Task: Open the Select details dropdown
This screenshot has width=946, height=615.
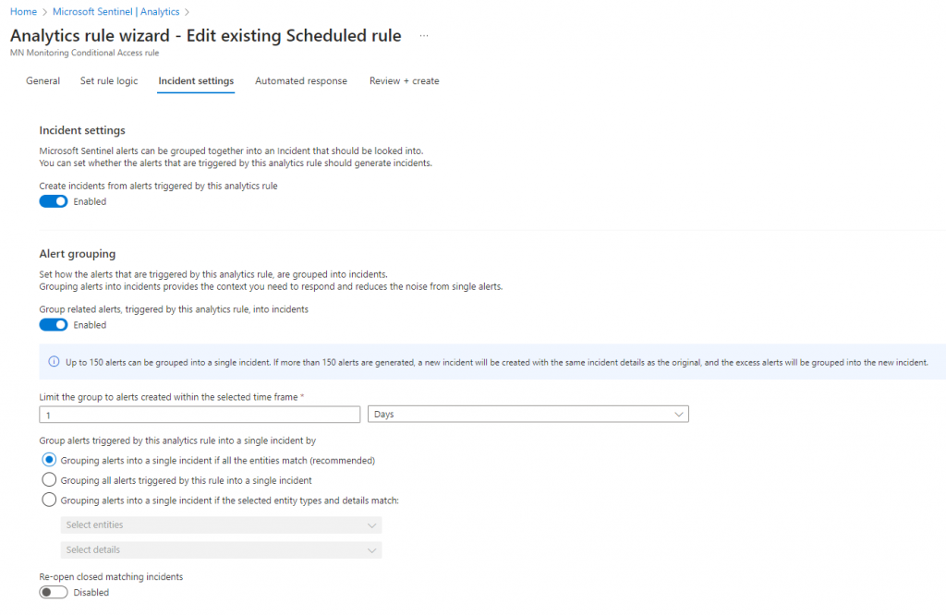Action: click(221, 550)
